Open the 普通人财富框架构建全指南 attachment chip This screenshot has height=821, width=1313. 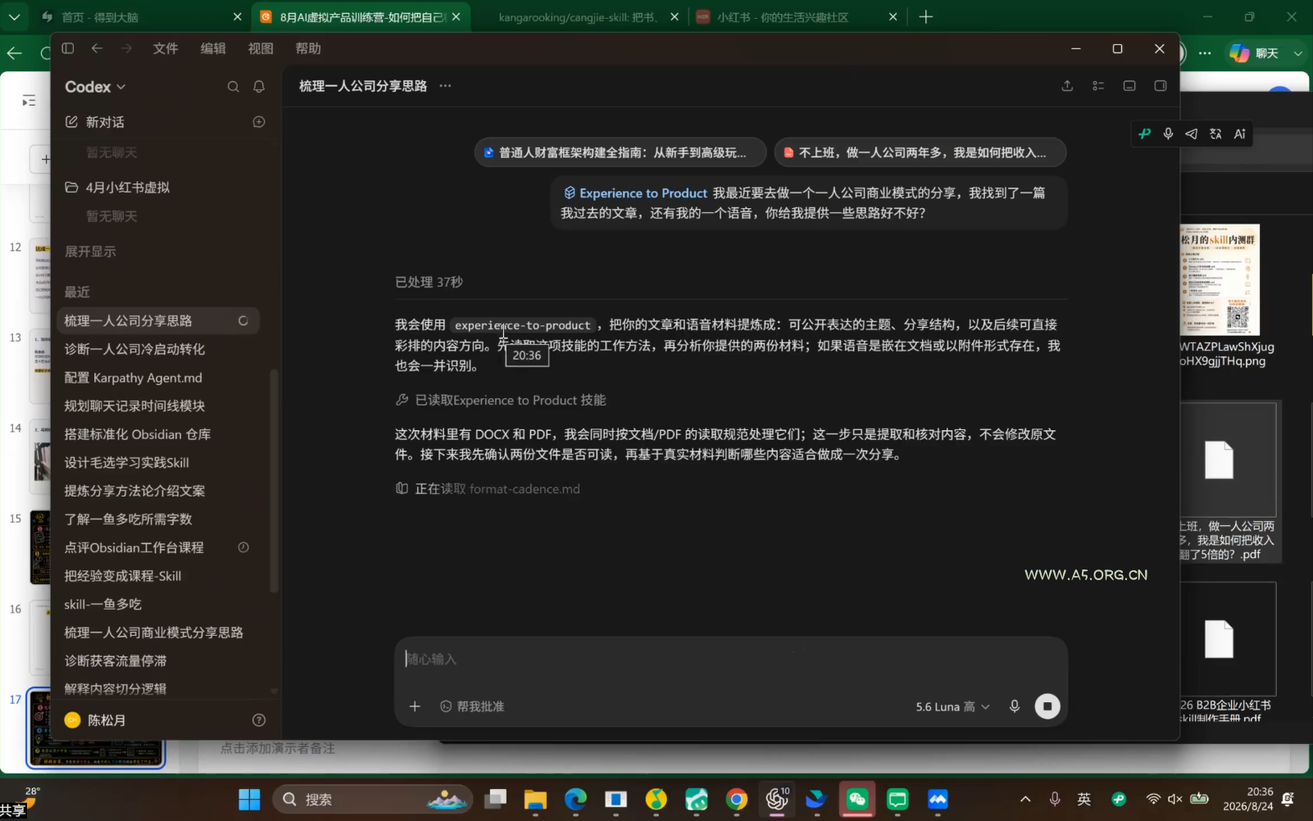(x=620, y=152)
